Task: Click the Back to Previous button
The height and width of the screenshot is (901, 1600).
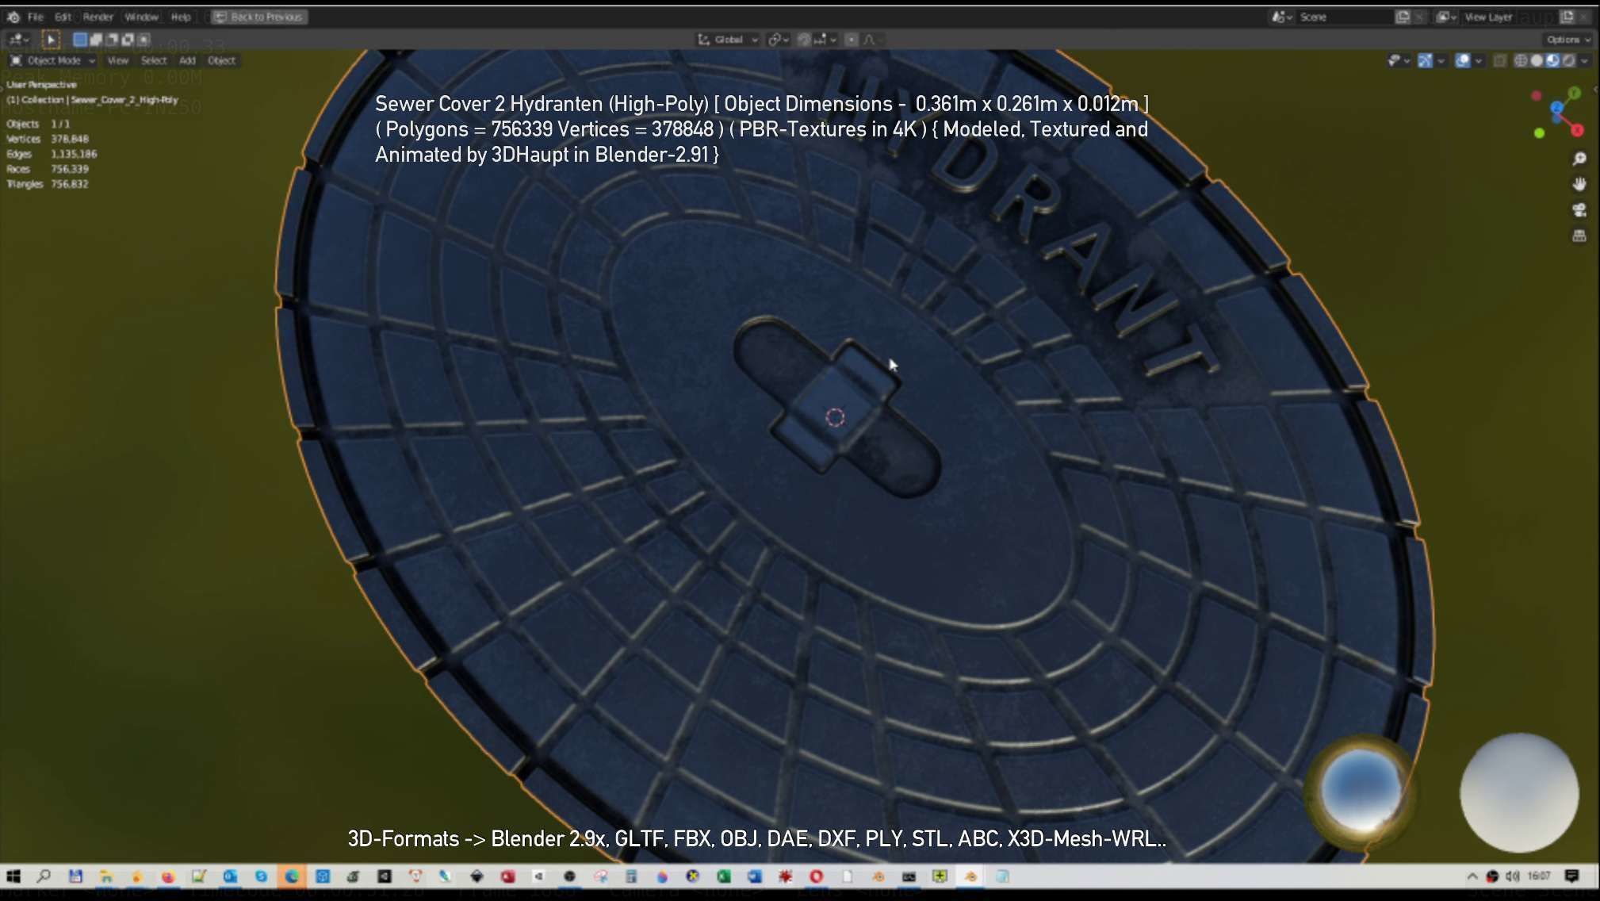Action: (259, 17)
